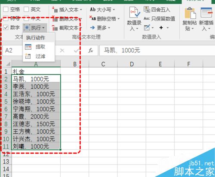This screenshot has height=177, width=215.
Task: Select cell with 徐晓坤, 1000元
Action: pos(36,101)
